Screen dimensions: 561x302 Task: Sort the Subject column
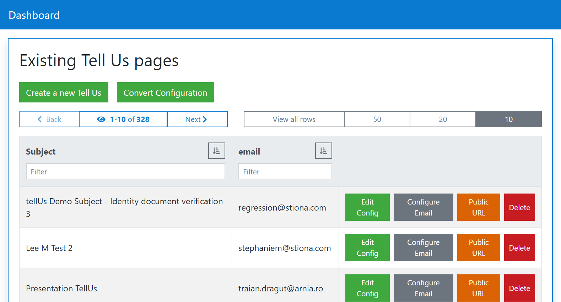point(216,151)
